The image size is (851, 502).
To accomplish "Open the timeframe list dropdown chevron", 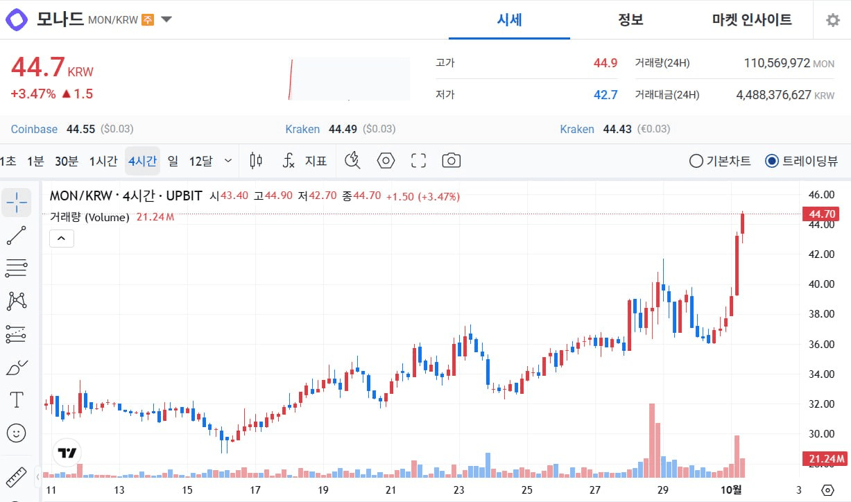I will pos(228,161).
